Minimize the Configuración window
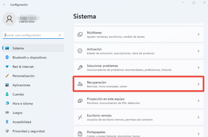Viewport: 208px width, 137px height. point(183,3)
